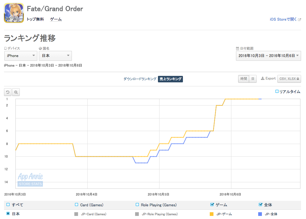Check the Role Playing (Games) checkbox

(x=137, y=205)
